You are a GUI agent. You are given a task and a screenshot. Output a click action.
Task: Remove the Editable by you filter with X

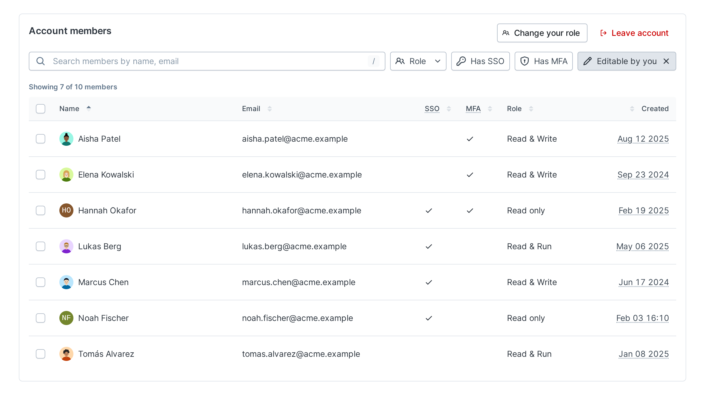click(x=666, y=61)
